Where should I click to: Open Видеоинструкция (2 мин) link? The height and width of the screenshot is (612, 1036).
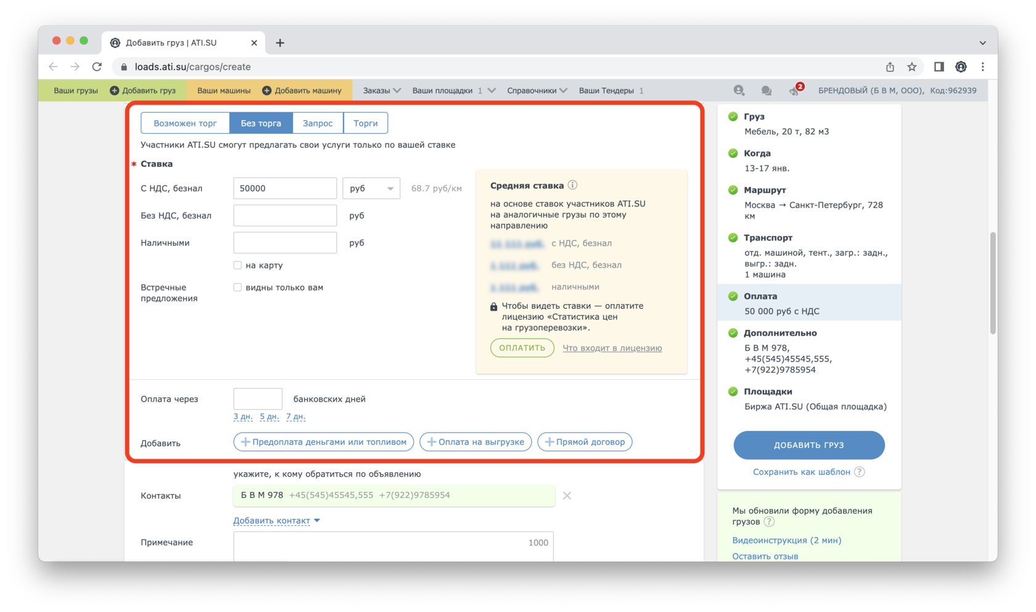point(786,540)
